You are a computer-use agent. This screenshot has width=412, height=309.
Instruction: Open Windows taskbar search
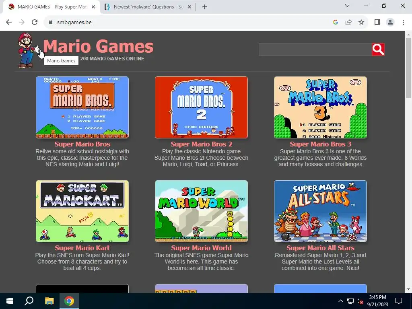pyautogui.click(x=29, y=301)
